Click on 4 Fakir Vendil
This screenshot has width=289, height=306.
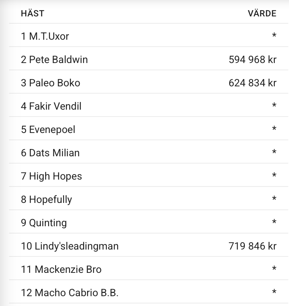(51, 106)
